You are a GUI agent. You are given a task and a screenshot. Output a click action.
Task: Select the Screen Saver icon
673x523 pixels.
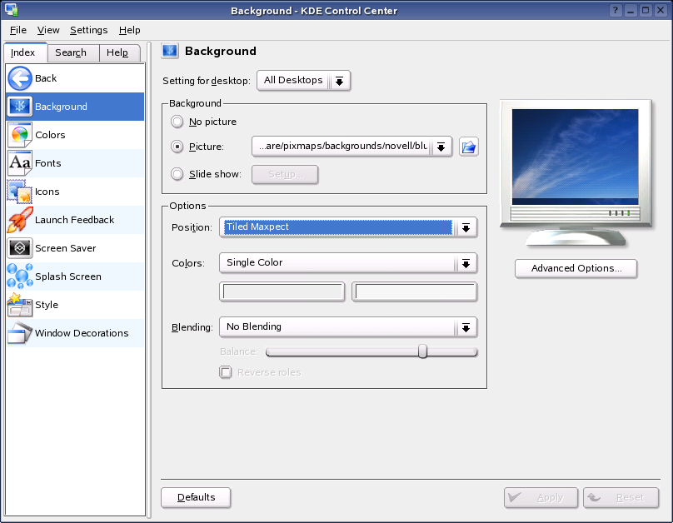[x=20, y=248]
